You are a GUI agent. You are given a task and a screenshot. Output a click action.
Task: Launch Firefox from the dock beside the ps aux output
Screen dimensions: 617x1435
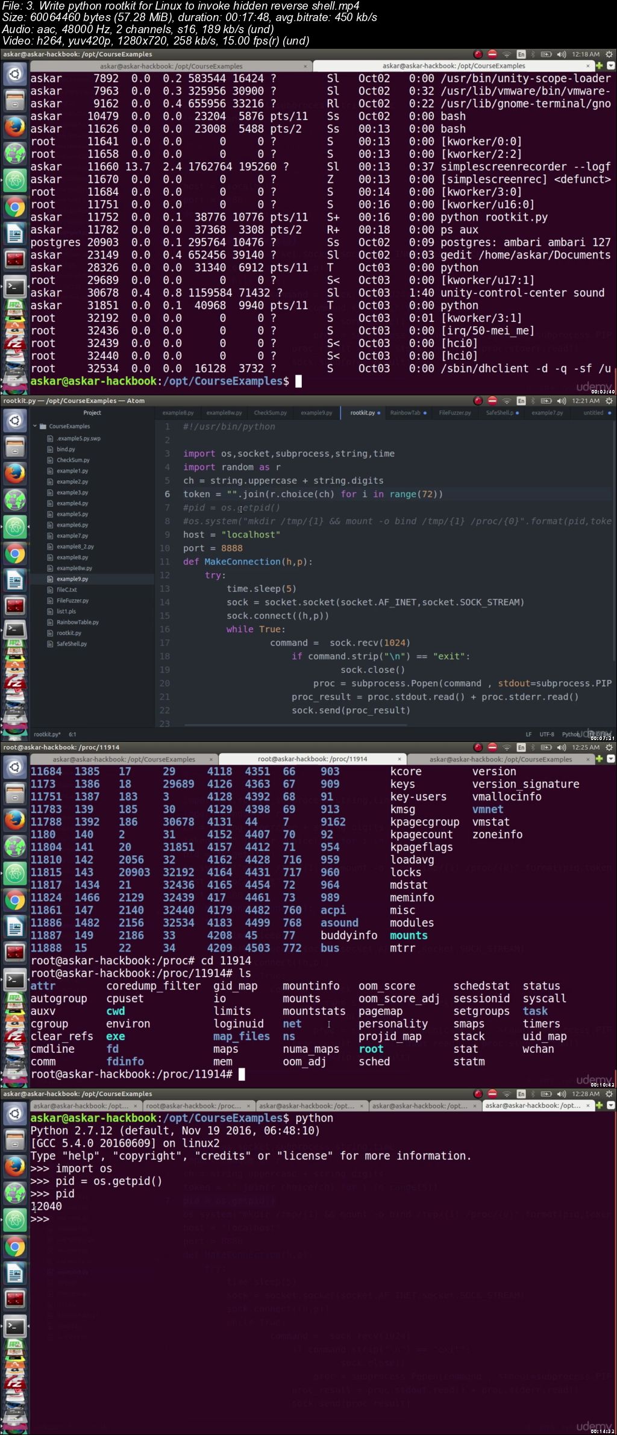click(x=14, y=127)
